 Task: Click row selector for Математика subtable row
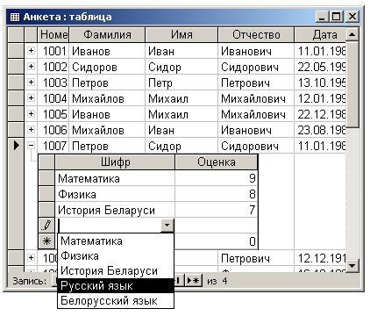[x=46, y=178]
